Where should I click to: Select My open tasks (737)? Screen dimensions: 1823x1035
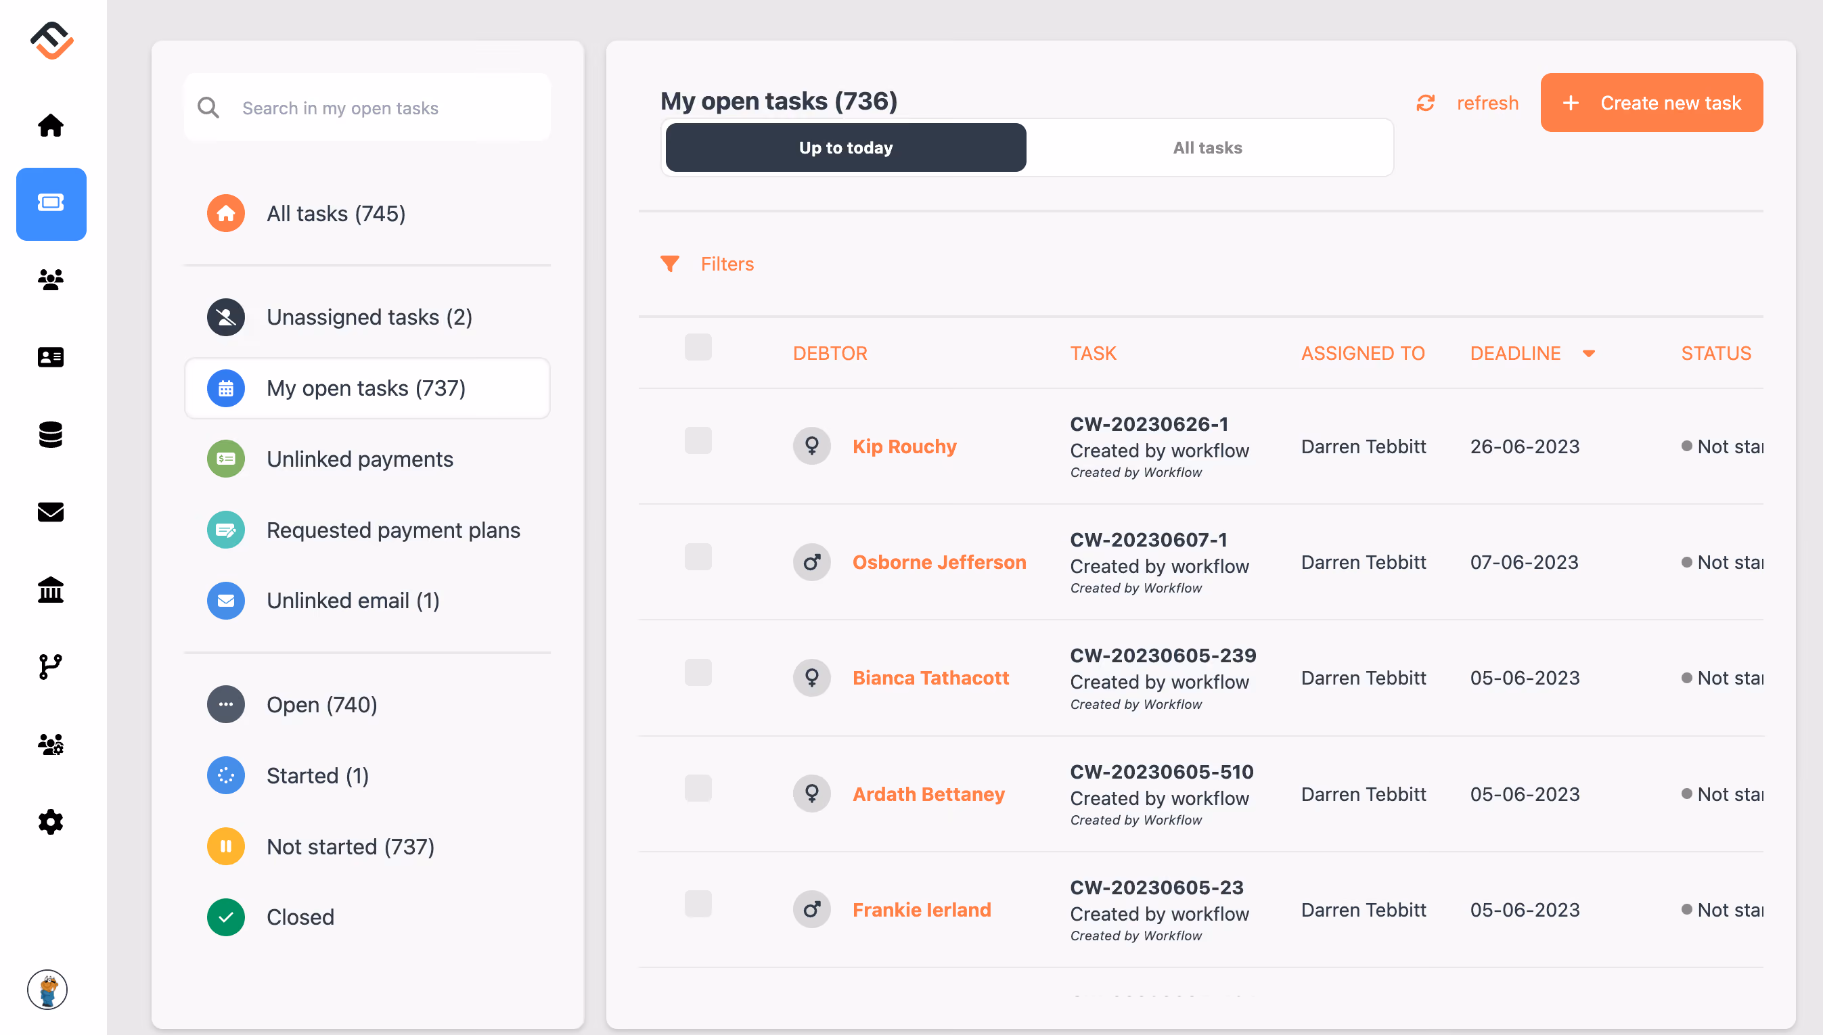pyautogui.click(x=367, y=388)
